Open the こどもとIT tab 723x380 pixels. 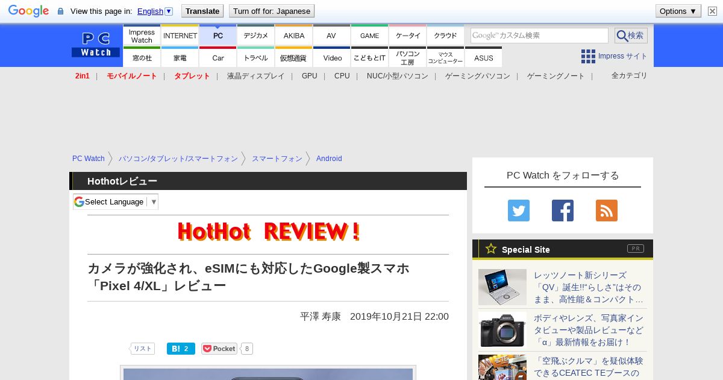[x=369, y=57]
